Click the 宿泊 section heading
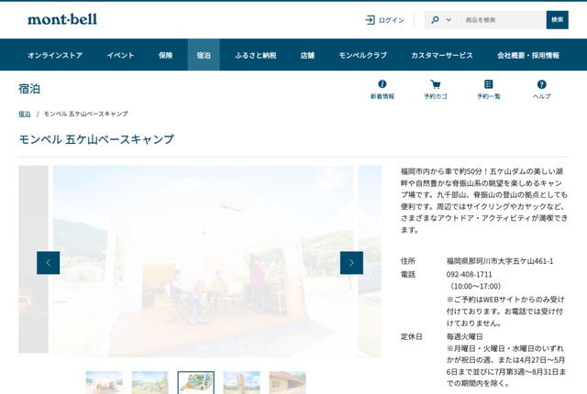Viewport: 587px width, 394px height. pos(29,89)
